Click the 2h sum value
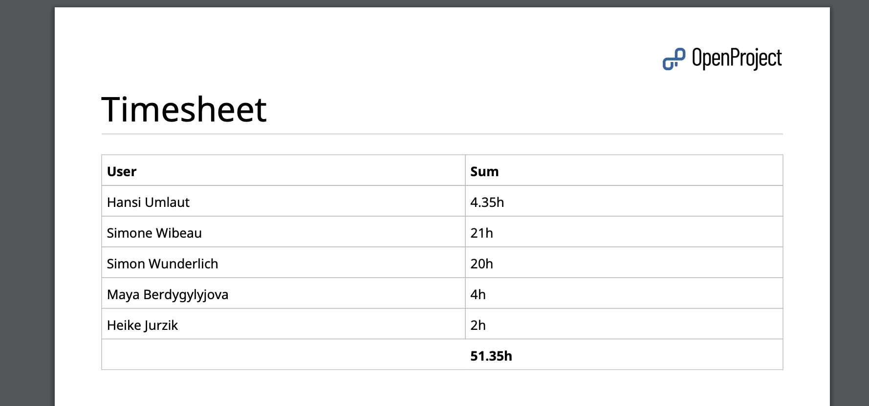869x406 pixels. tap(478, 325)
